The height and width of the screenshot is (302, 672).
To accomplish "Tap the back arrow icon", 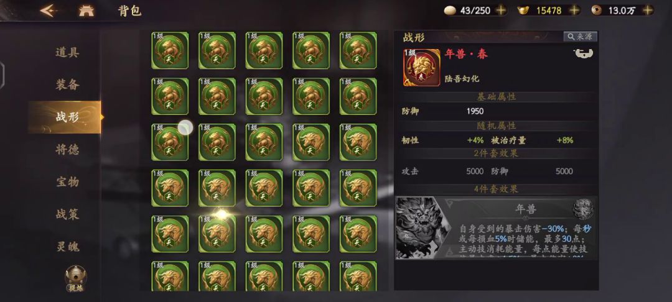I will (49, 11).
